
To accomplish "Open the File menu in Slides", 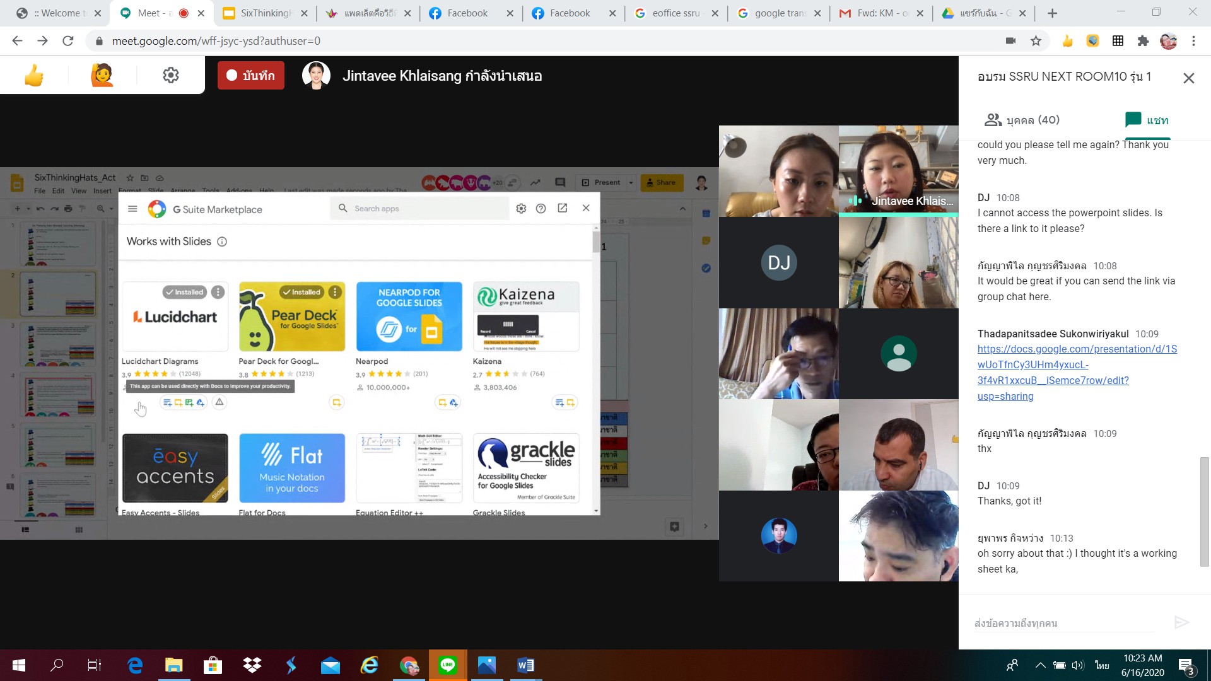I will (40, 190).
